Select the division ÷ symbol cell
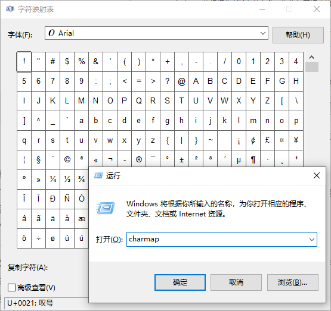Screen dimensions: 331x311 [x=38, y=238]
